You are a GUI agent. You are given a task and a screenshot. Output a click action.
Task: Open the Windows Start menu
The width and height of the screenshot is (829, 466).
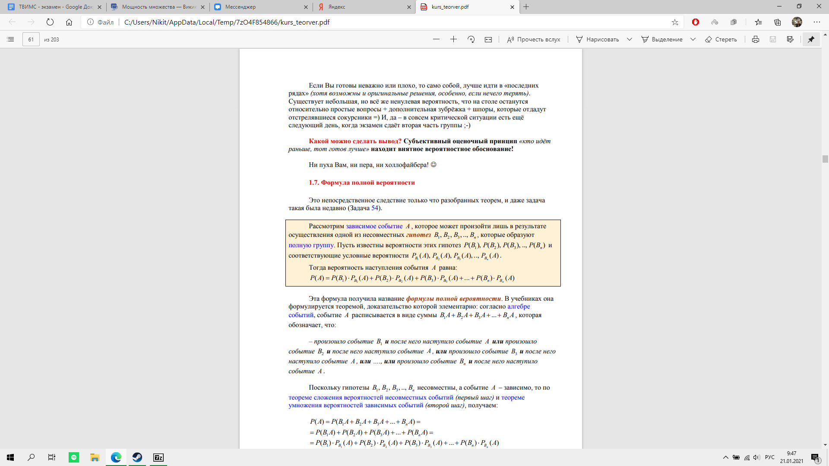click(x=10, y=457)
